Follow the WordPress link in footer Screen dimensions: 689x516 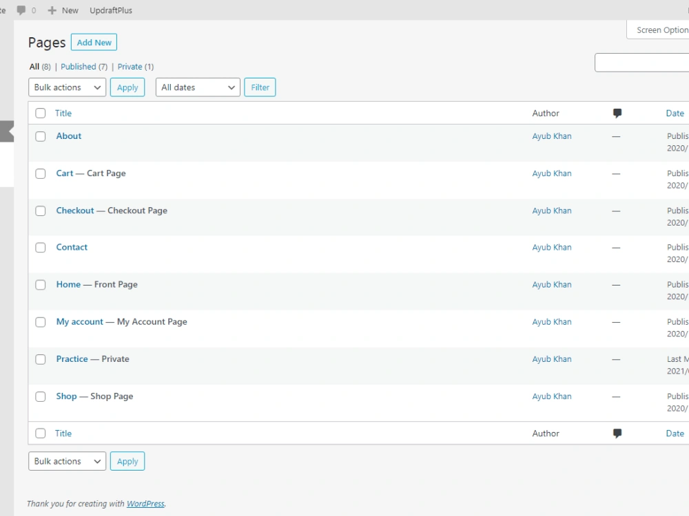pos(145,504)
